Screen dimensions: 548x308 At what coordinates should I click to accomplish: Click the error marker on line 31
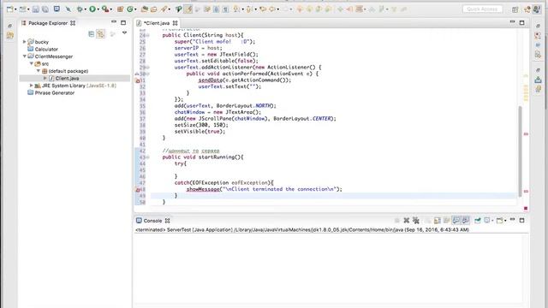click(x=138, y=80)
